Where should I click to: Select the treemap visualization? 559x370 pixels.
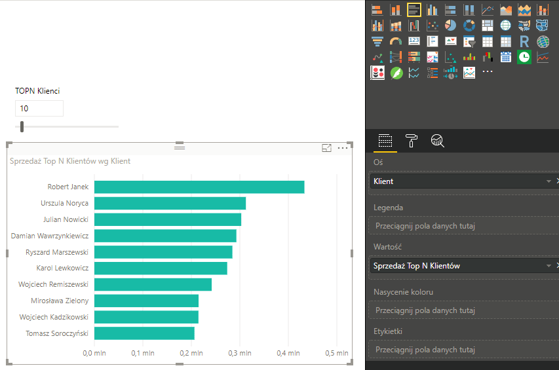(x=488, y=26)
